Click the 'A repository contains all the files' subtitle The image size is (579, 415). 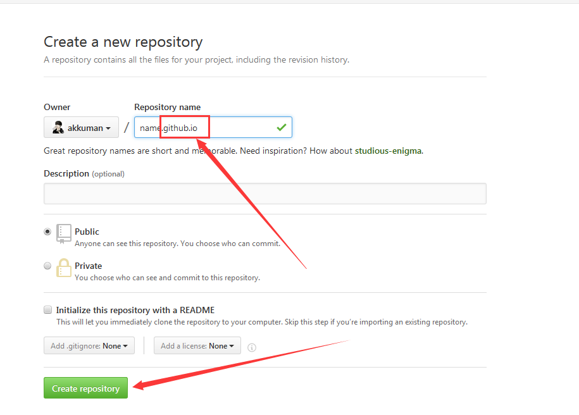click(196, 60)
